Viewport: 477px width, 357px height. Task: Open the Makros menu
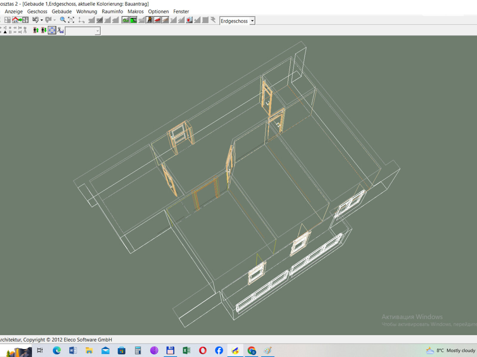click(136, 11)
